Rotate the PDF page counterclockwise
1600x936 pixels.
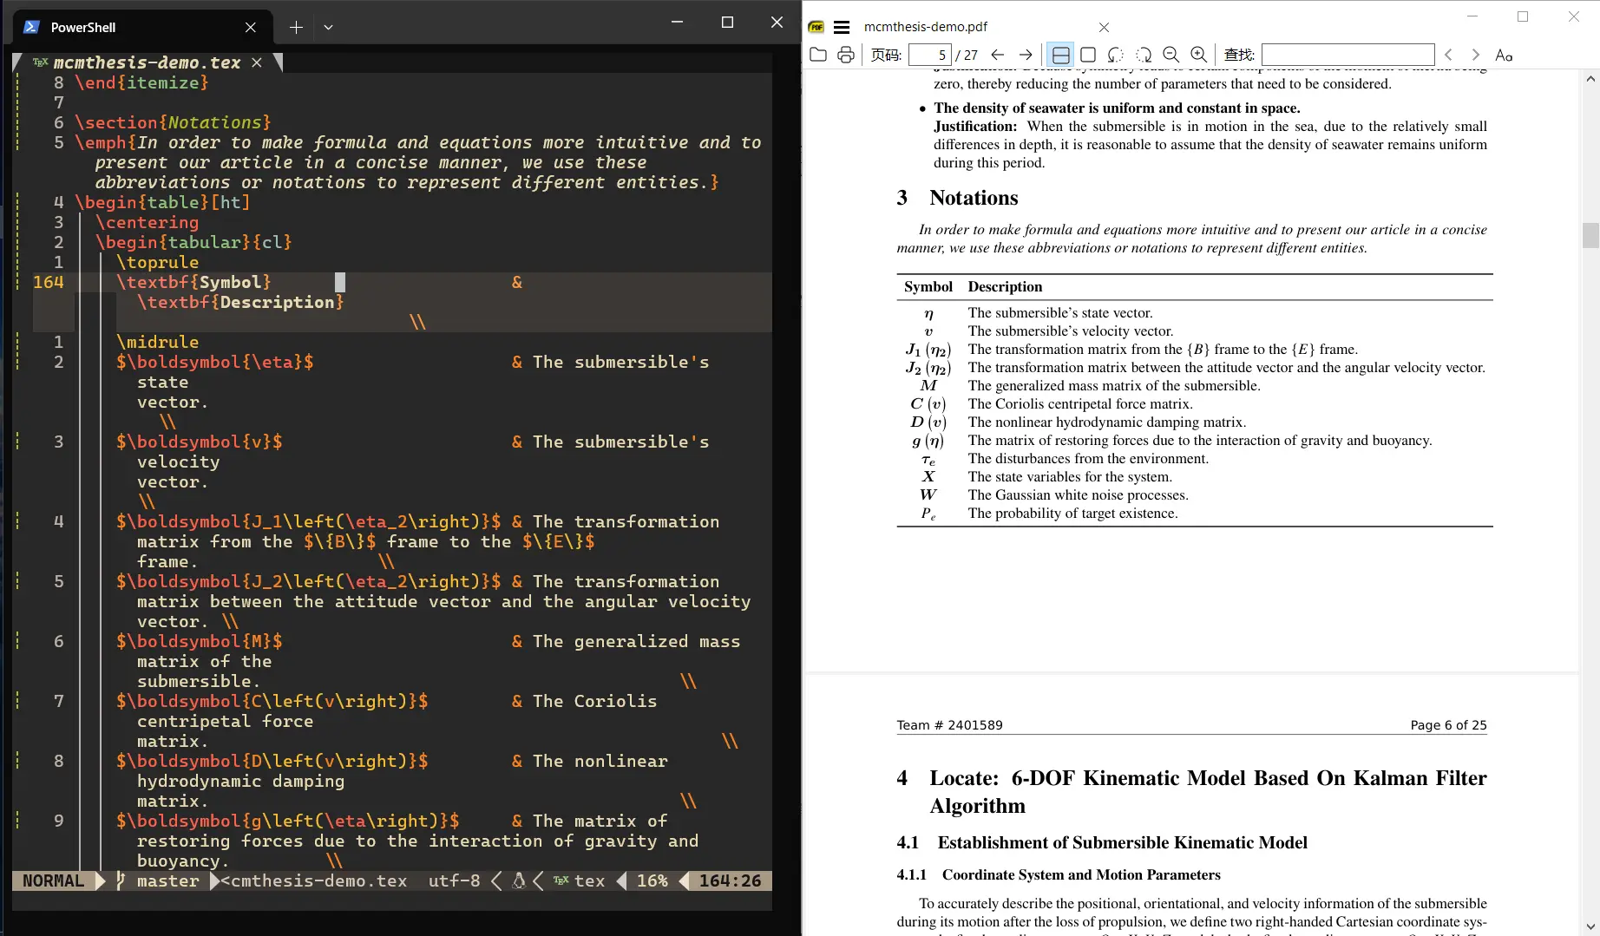1116,55
